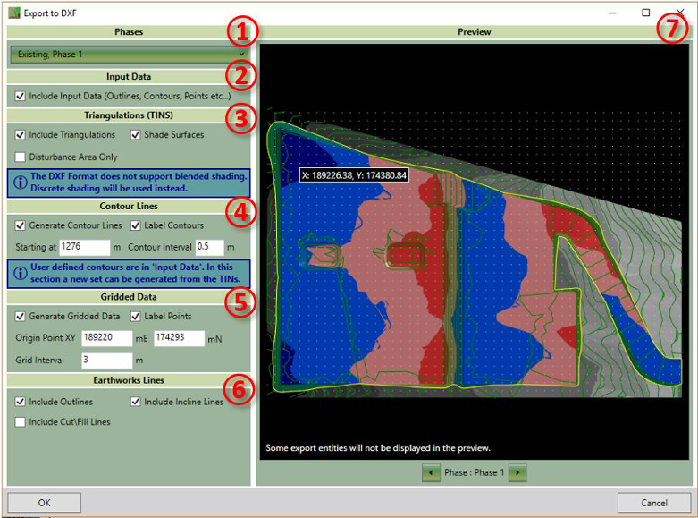The width and height of the screenshot is (698, 518).
Task: Click the Export to DXF app icon
Action: [13, 13]
